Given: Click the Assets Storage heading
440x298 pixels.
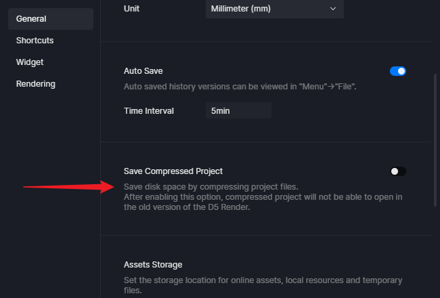Looking at the screenshot, I should [153, 265].
